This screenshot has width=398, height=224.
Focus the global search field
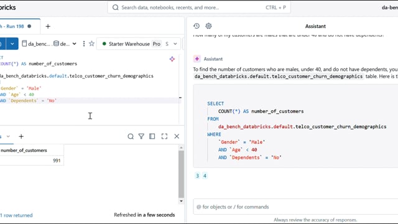pos(199,7)
